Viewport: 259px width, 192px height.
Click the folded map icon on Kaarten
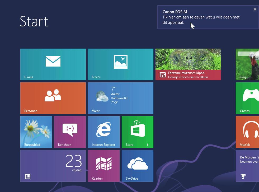point(104,163)
